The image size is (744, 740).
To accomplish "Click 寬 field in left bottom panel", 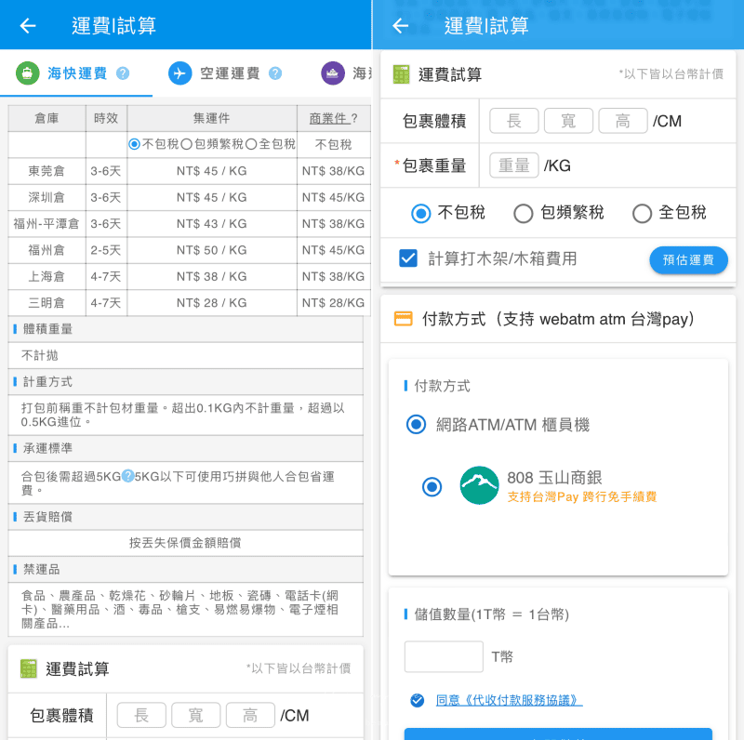I will point(196,715).
